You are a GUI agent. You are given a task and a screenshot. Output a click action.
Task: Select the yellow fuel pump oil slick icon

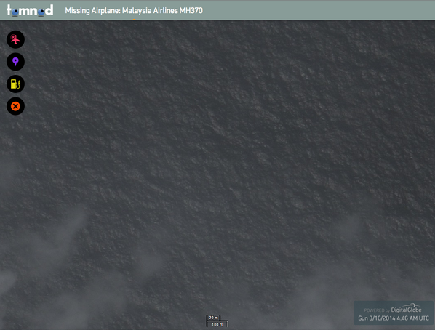point(15,84)
